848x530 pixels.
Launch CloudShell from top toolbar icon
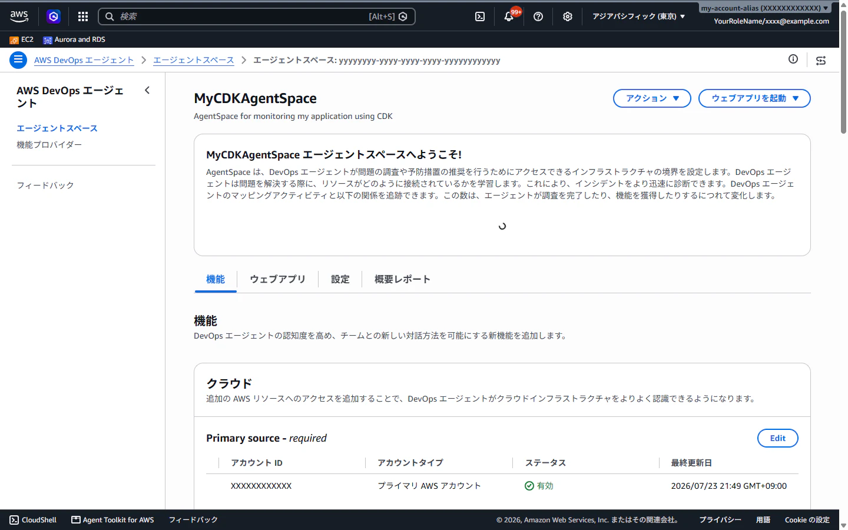click(480, 16)
